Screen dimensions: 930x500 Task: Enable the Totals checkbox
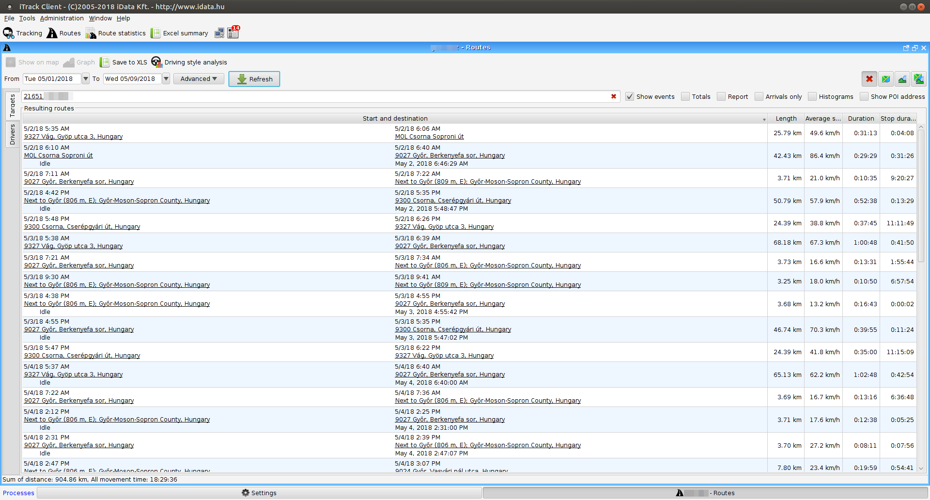pos(685,97)
